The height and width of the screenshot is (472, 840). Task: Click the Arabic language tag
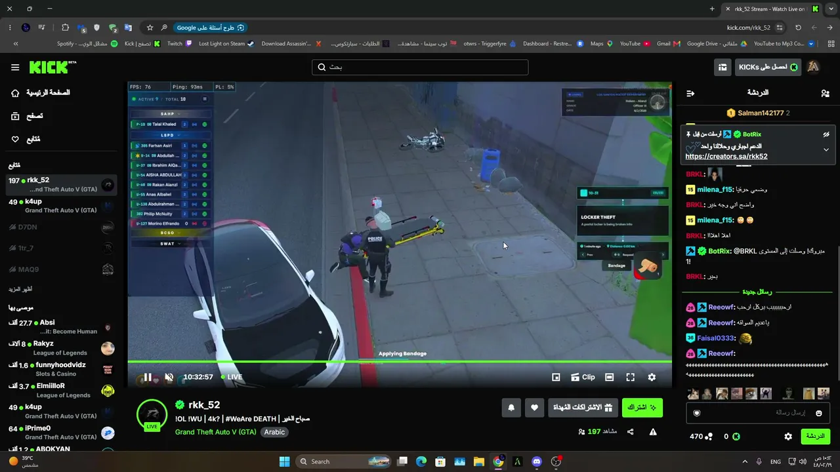274,432
